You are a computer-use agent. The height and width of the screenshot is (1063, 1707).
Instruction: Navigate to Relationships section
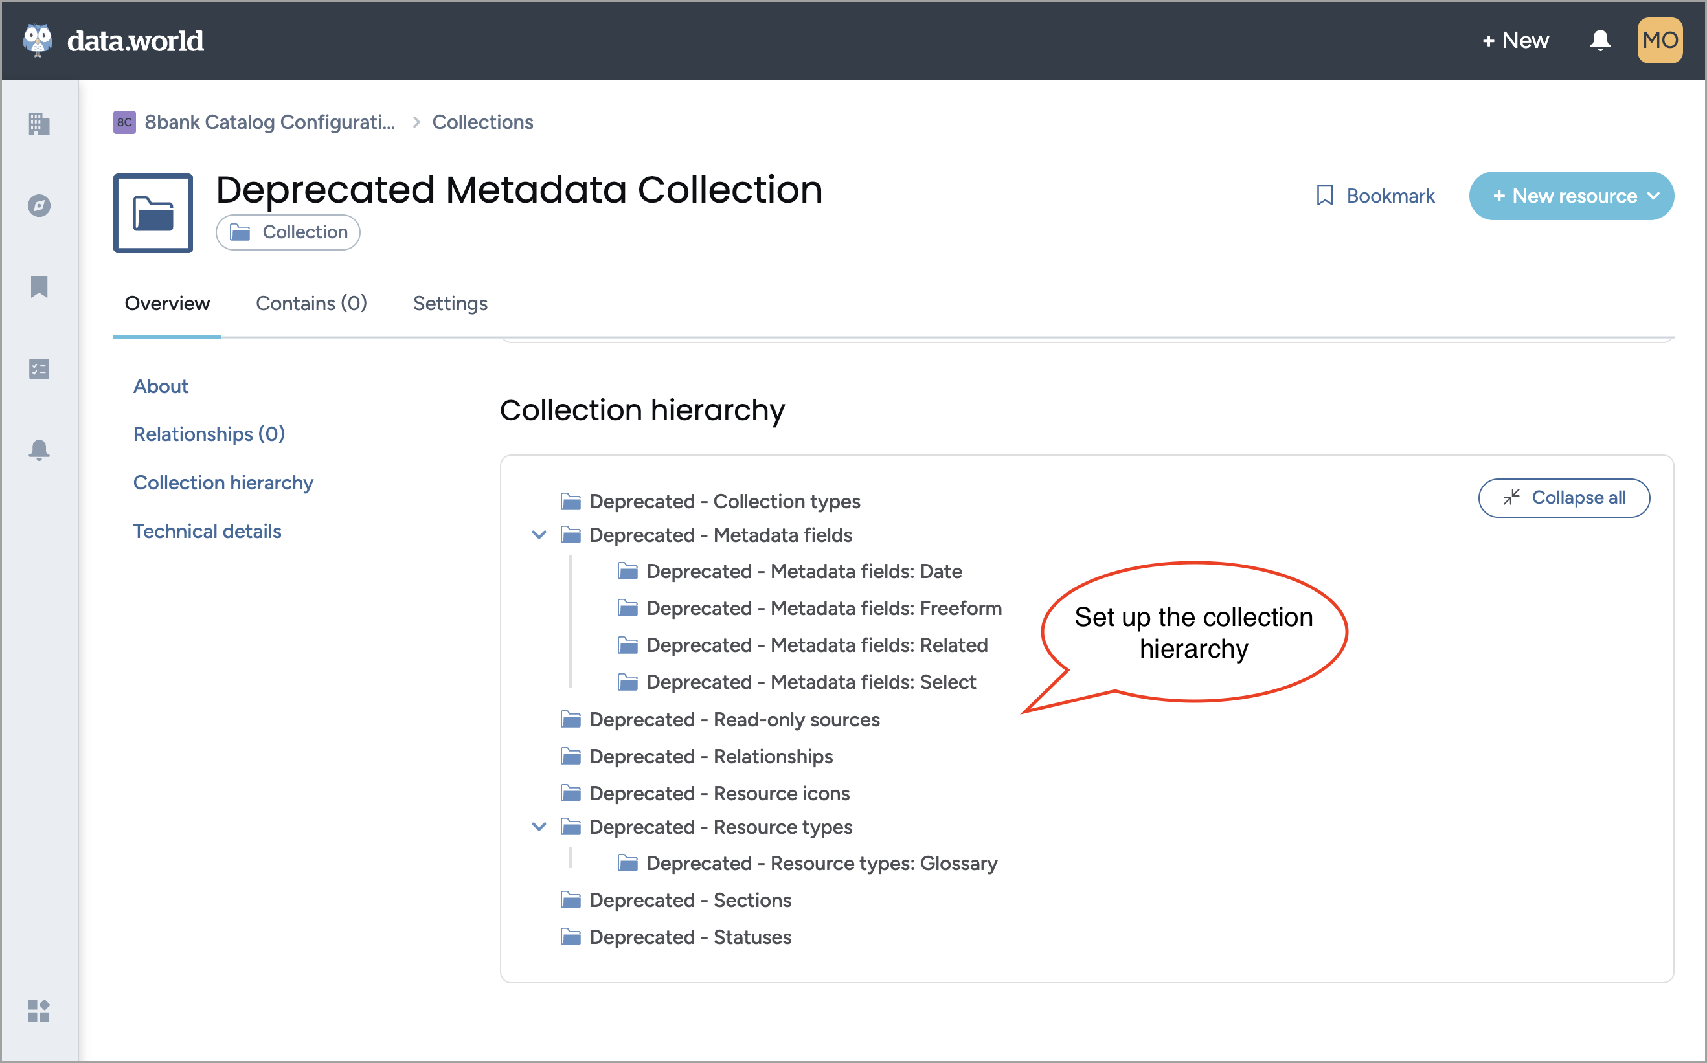[208, 434]
